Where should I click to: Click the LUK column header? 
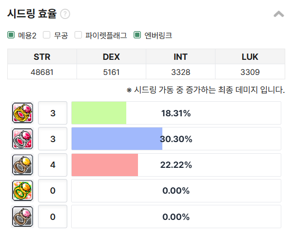click(x=250, y=57)
